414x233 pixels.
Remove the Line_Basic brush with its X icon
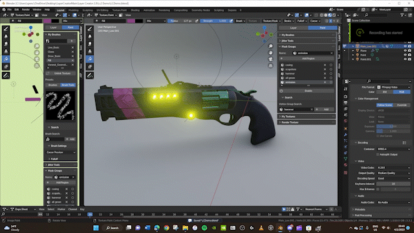72,47
